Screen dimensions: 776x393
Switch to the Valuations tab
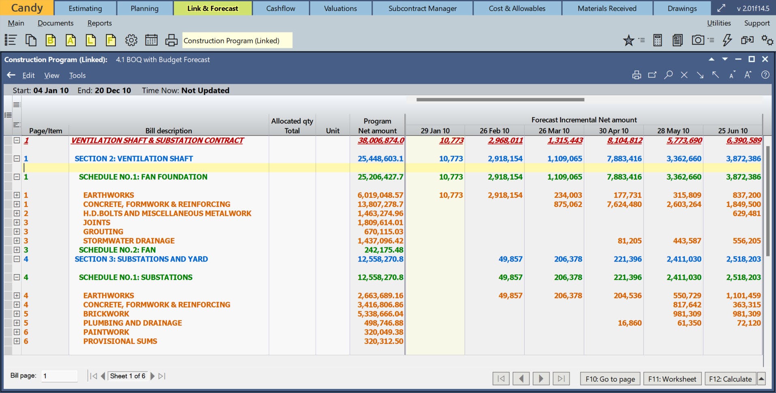(x=341, y=8)
